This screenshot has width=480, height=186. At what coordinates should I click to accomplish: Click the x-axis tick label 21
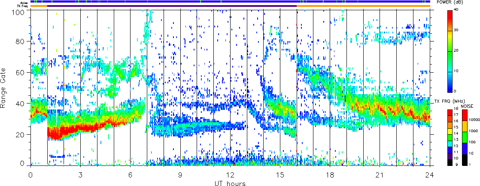click(x=380, y=175)
